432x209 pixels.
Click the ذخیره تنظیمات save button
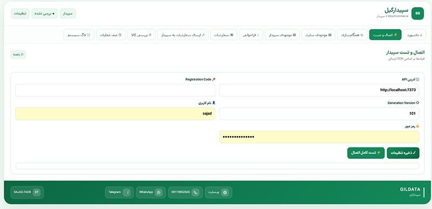pos(403,153)
